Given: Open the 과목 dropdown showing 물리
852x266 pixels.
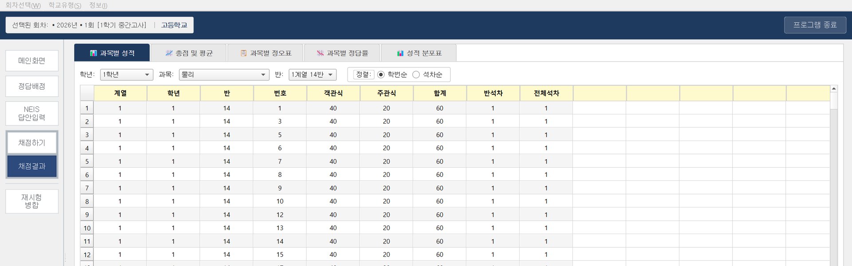Looking at the screenshot, I should [224, 74].
